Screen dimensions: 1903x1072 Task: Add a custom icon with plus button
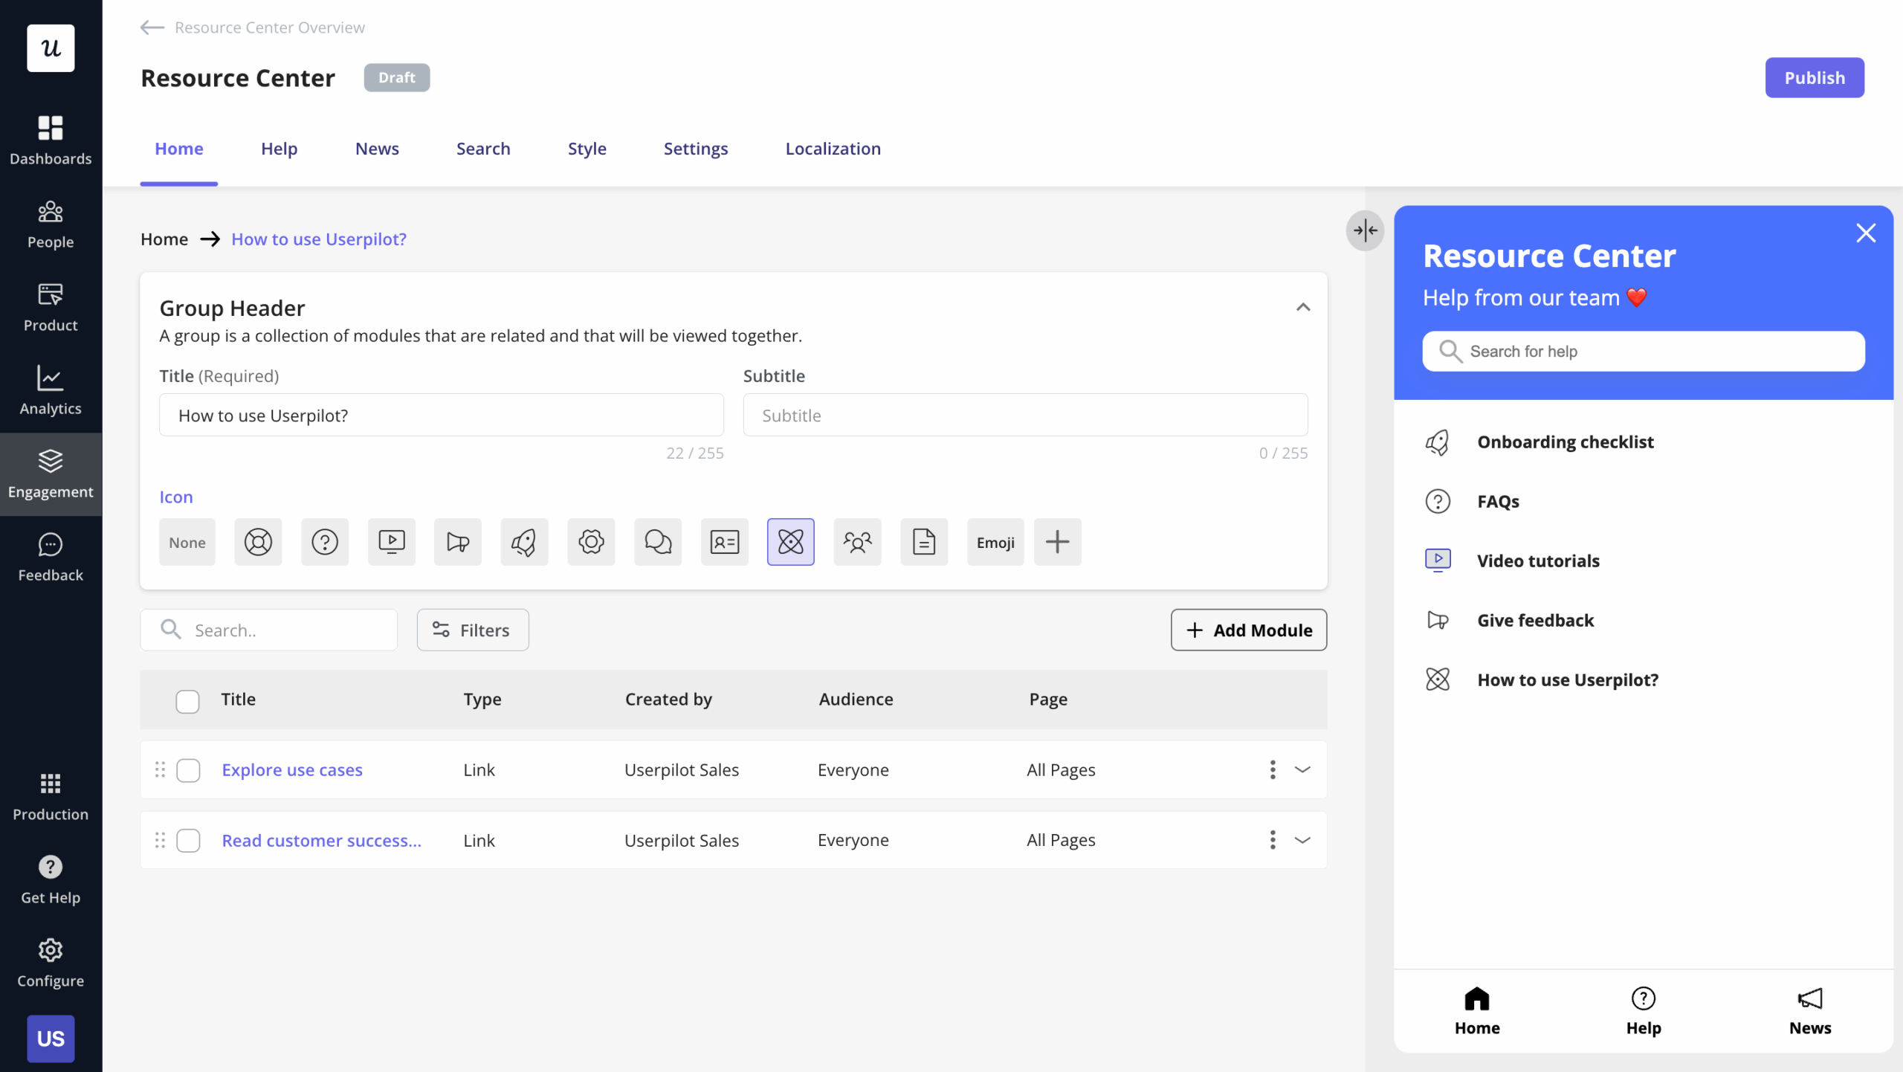coord(1057,542)
